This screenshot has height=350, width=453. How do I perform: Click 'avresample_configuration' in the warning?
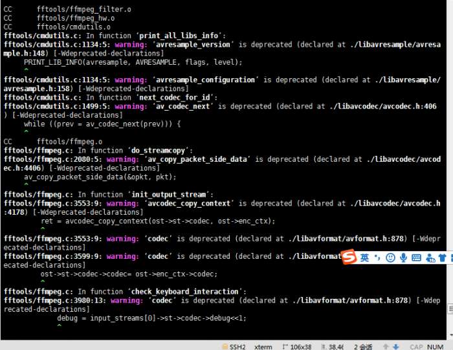pyautogui.click(x=205, y=80)
